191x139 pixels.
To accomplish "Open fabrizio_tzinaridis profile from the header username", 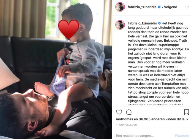I will coord(142,7).
